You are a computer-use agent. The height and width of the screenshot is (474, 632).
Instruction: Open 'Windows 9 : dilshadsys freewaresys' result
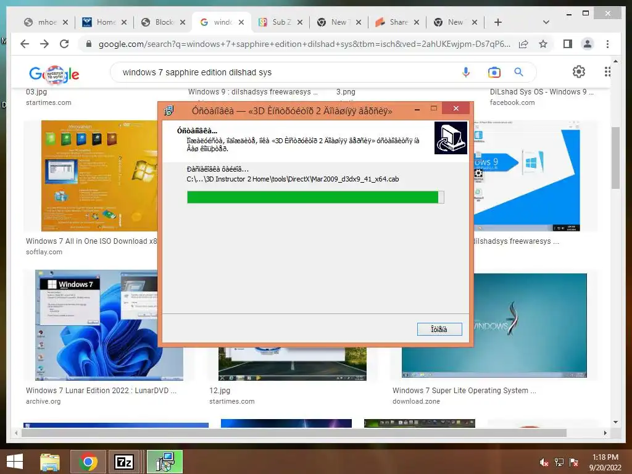click(253, 92)
